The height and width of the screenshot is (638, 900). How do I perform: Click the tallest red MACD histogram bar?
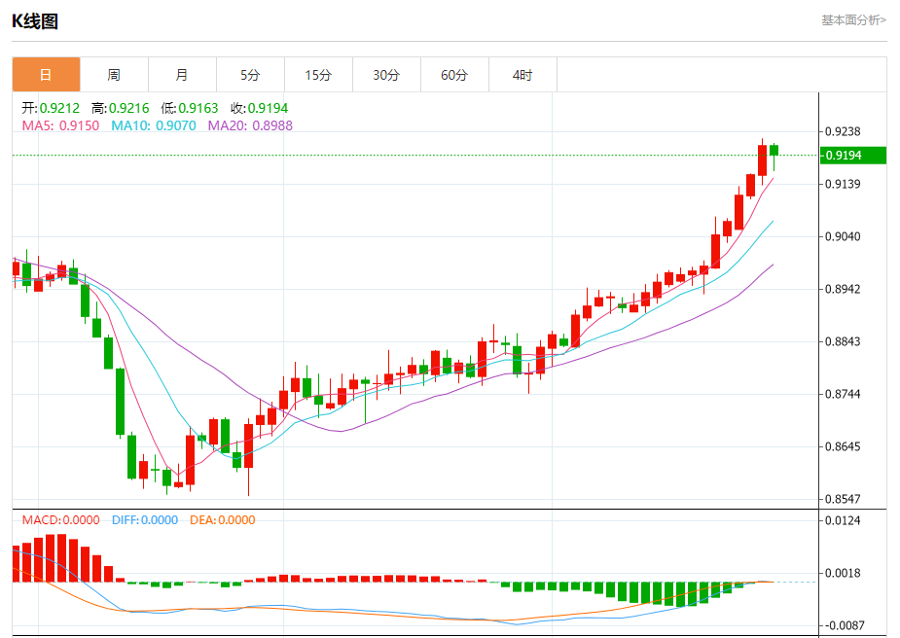point(61,557)
